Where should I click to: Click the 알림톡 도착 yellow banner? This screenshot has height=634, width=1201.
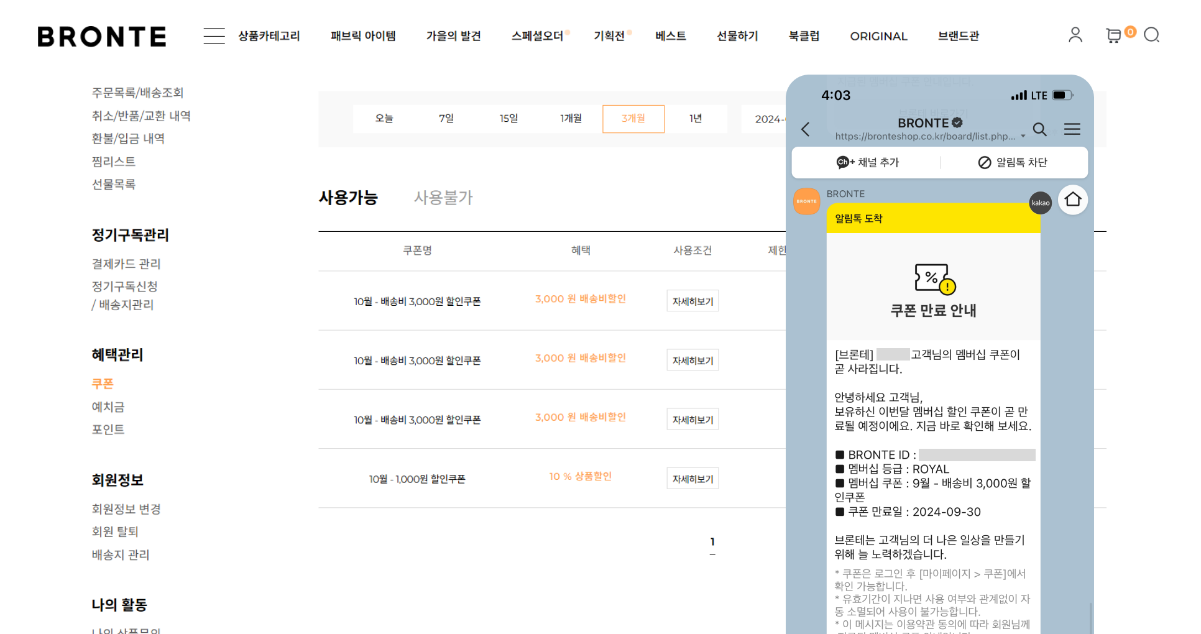933,218
